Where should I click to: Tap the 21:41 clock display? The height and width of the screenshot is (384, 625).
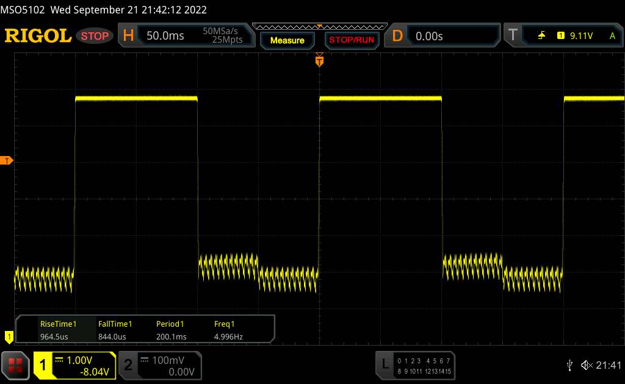609,365
